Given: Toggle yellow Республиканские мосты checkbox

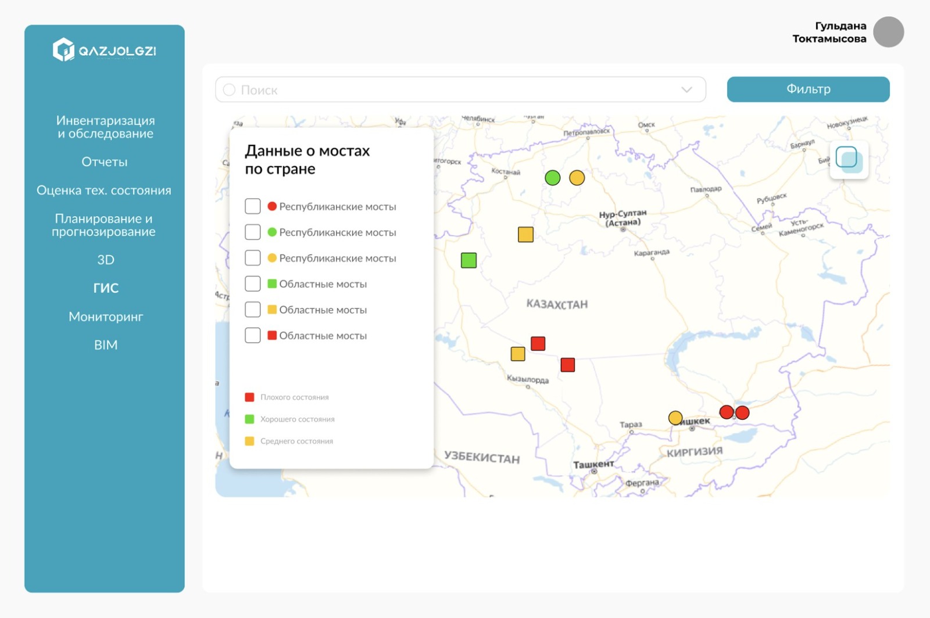Looking at the screenshot, I should (x=253, y=258).
